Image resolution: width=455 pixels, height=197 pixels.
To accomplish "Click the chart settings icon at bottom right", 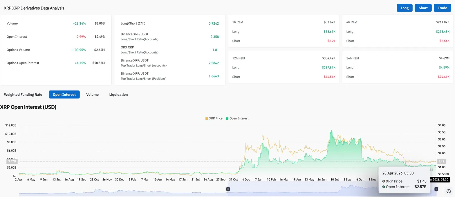I will point(449,191).
